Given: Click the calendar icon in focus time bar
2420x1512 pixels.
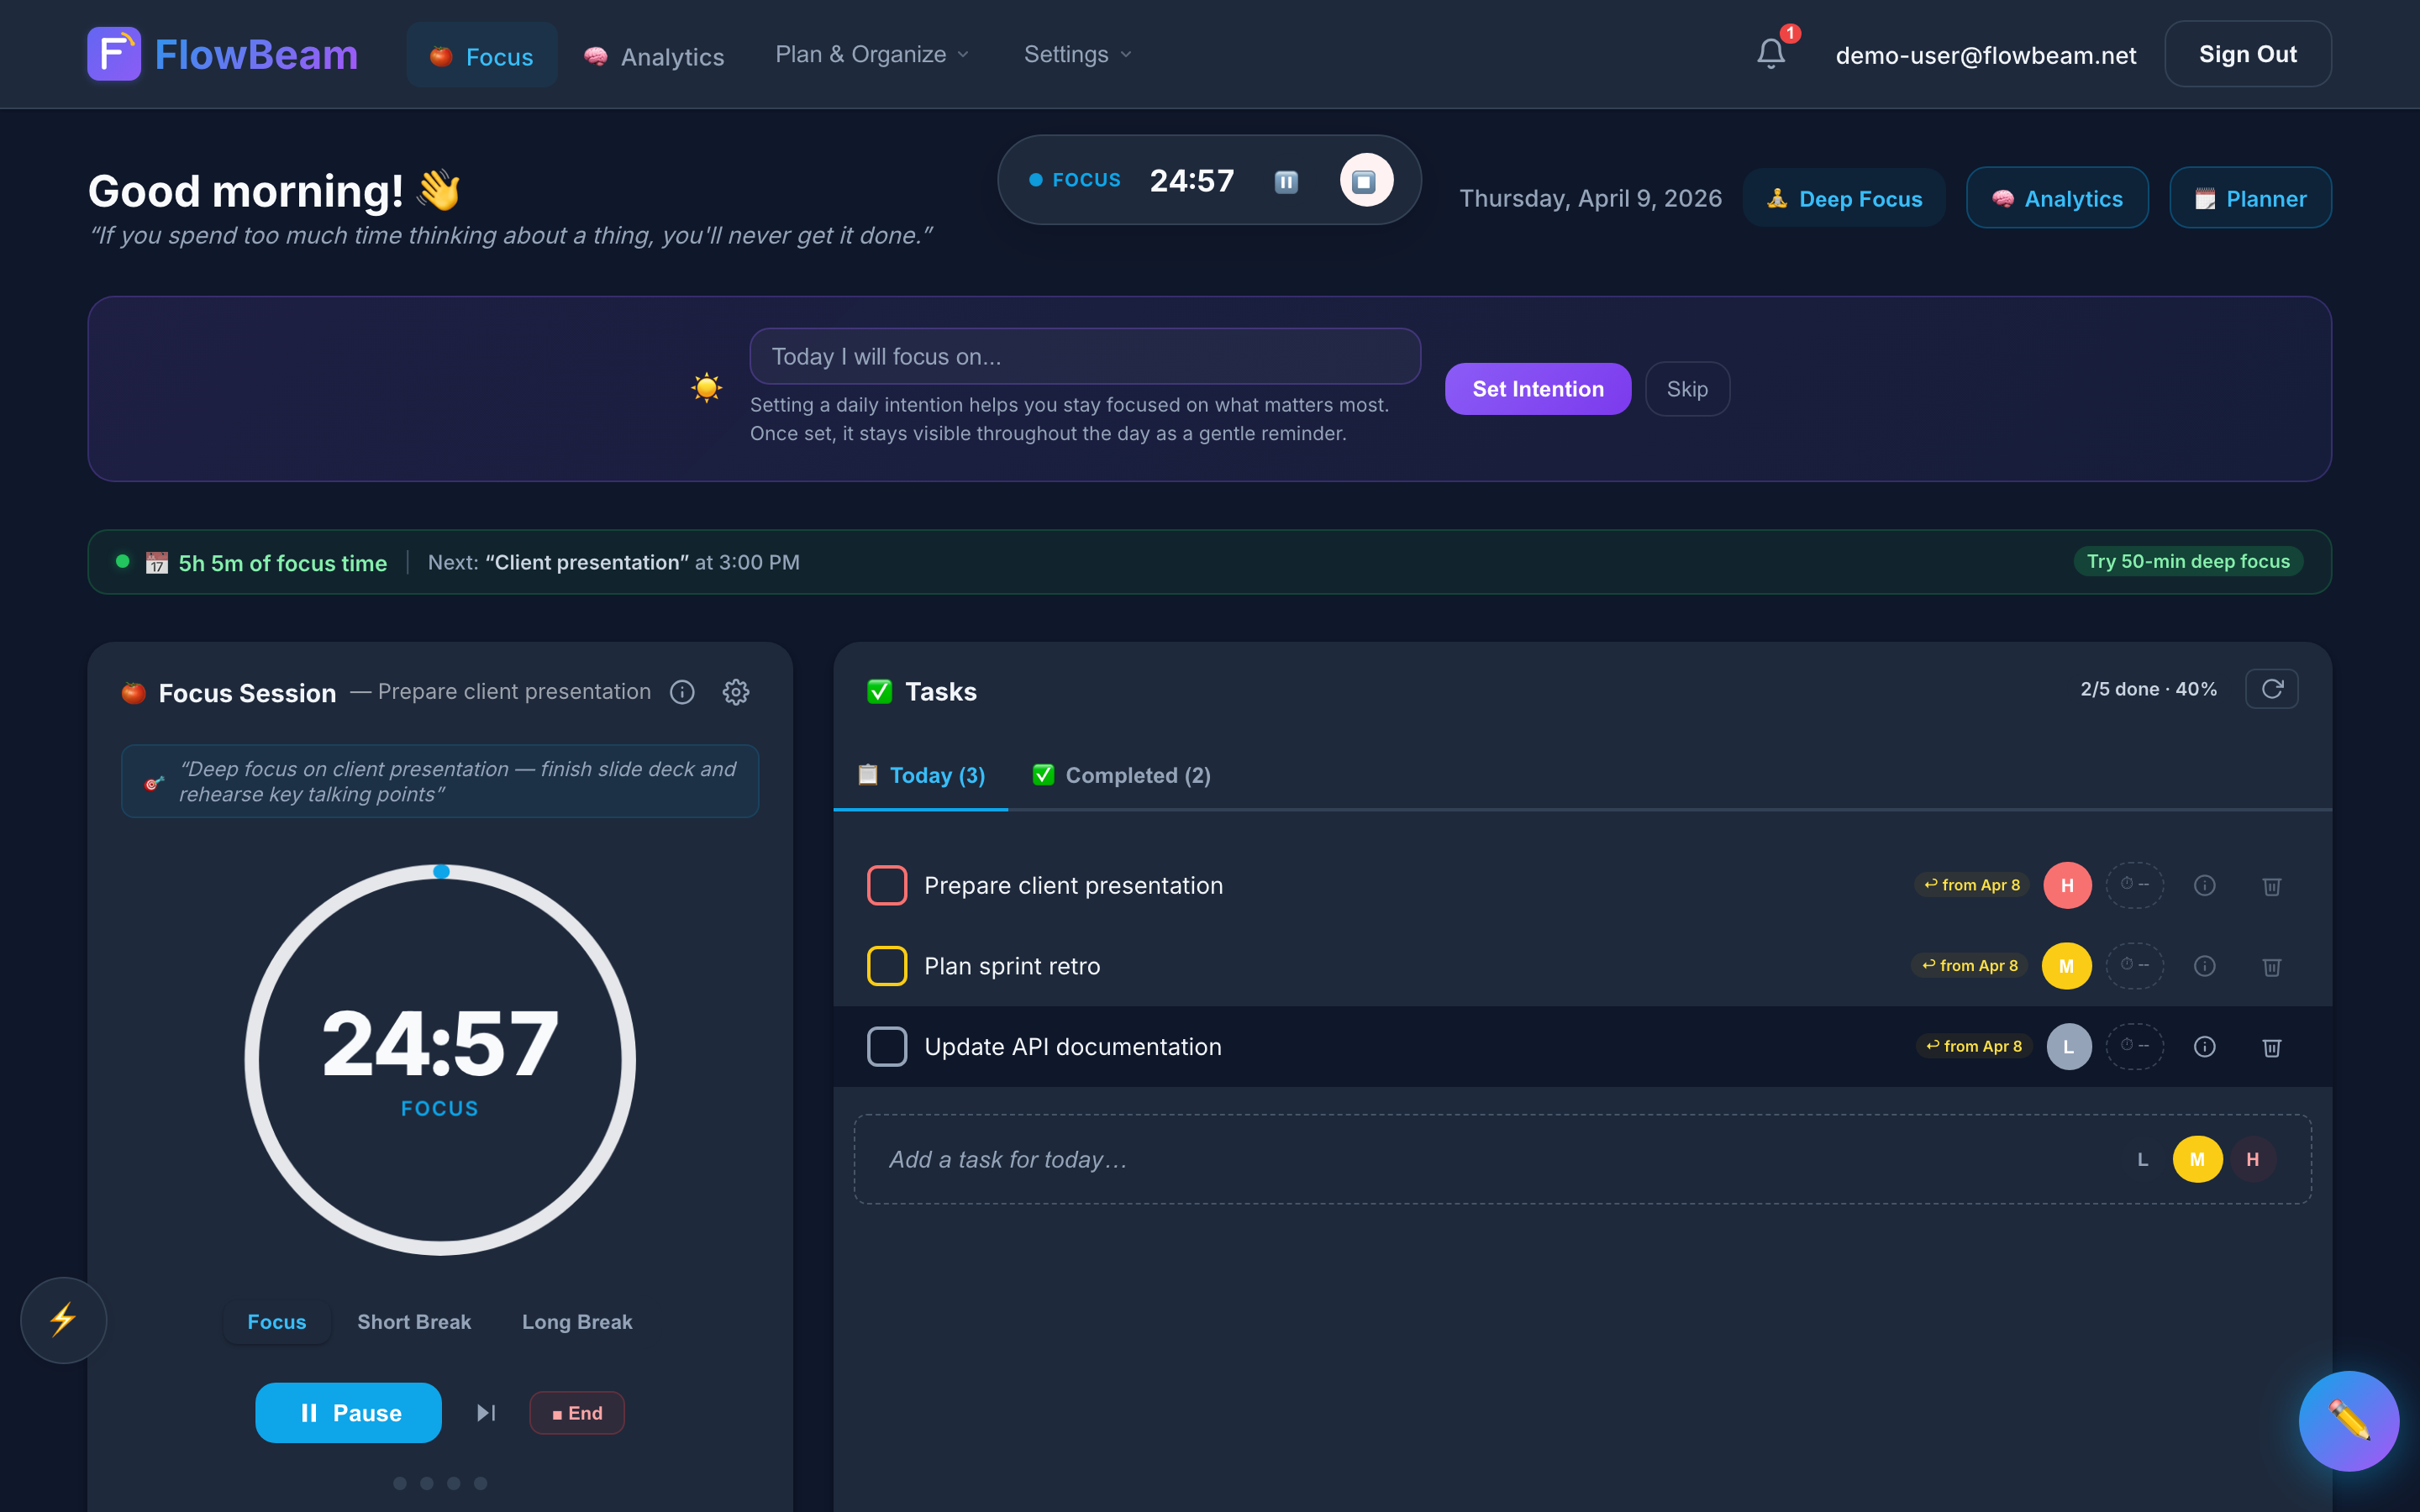Looking at the screenshot, I should tap(156, 562).
